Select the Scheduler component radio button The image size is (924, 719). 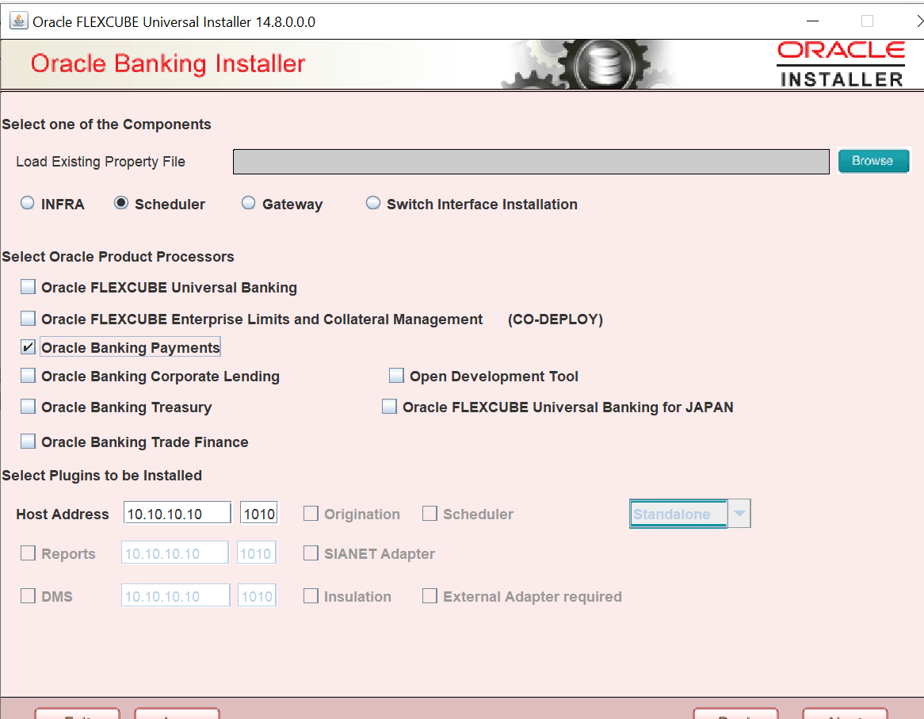click(120, 203)
